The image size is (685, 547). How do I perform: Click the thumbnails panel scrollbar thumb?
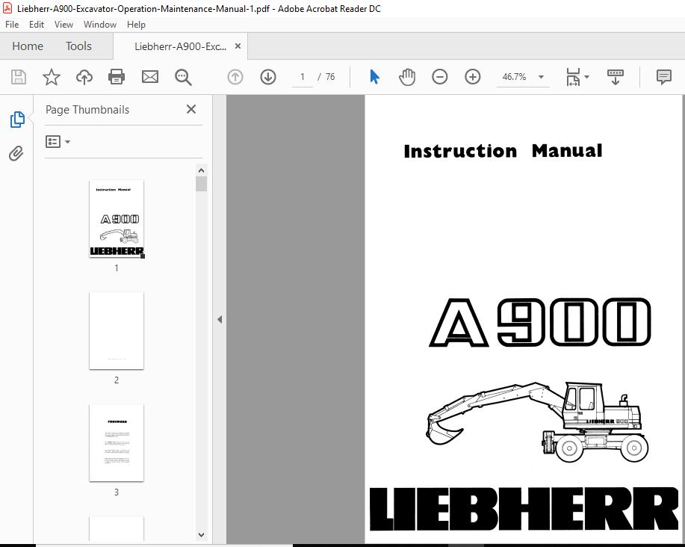pos(201,184)
